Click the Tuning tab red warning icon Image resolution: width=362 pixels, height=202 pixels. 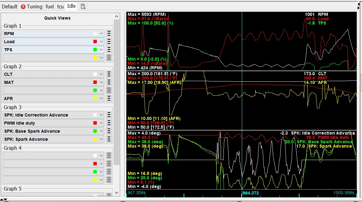click(23, 7)
